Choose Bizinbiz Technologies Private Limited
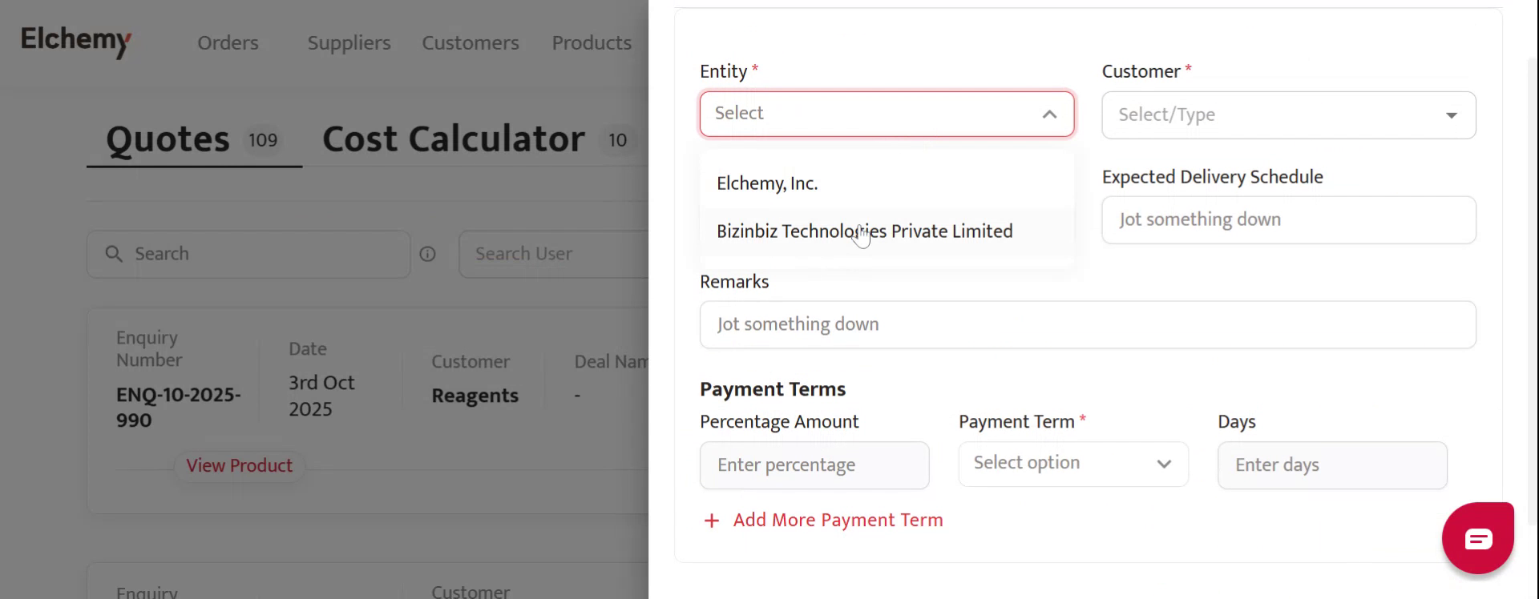This screenshot has width=1539, height=599. 864,231
